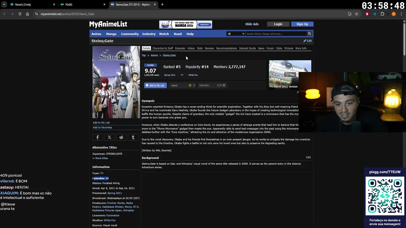
Task: Open the Manga menu
Action: pyautogui.click(x=111, y=34)
